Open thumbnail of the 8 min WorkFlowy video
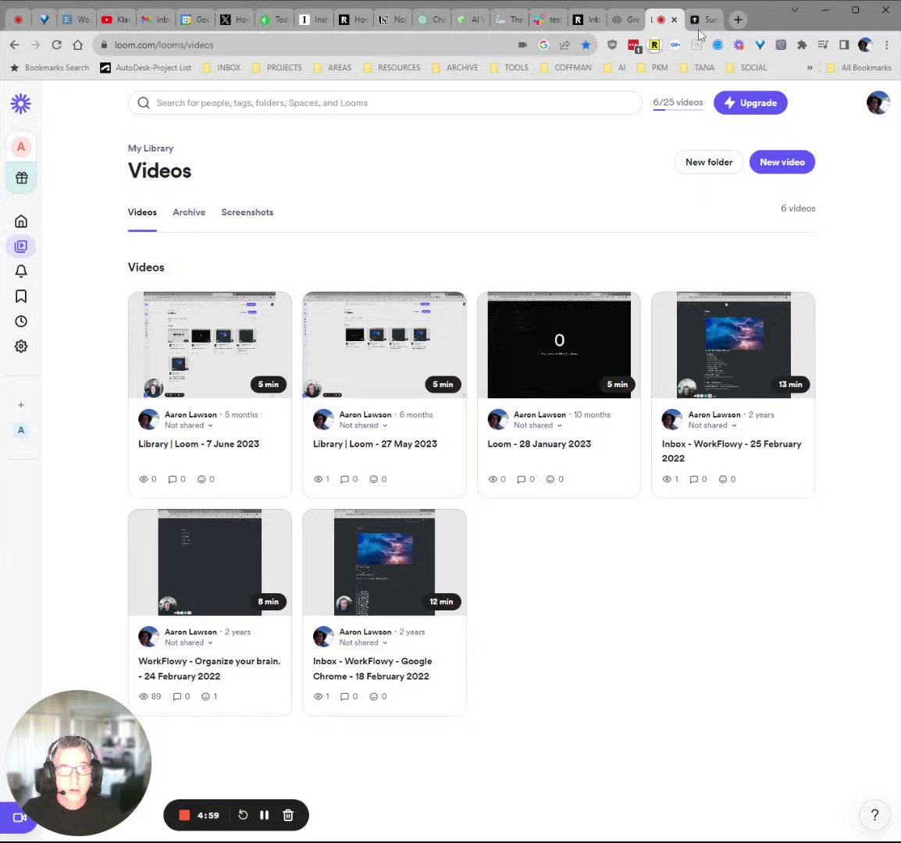The width and height of the screenshot is (901, 843). pos(210,562)
